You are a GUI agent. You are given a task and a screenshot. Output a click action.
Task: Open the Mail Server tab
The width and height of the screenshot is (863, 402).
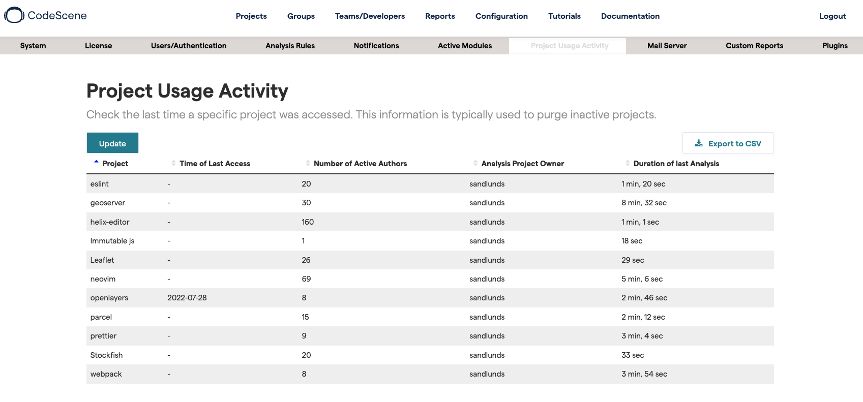pos(667,46)
